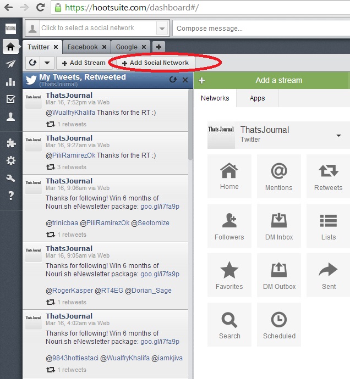Add the DM Inbox stream tile

(279, 226)
